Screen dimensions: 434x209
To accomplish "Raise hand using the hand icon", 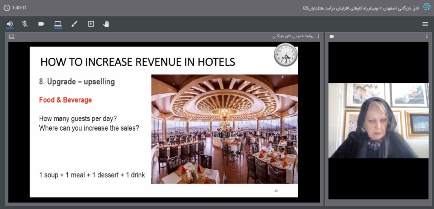I will pyautogui.click(x=106, y=24).
